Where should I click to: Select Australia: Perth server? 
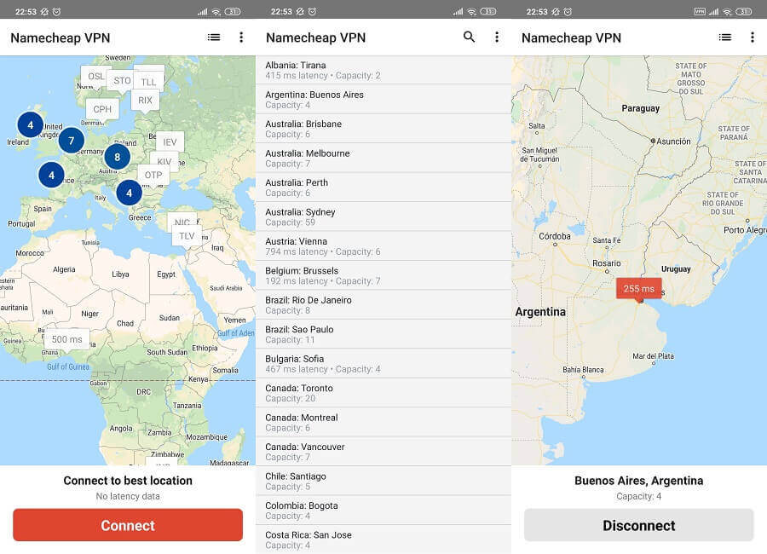(383, 188)
